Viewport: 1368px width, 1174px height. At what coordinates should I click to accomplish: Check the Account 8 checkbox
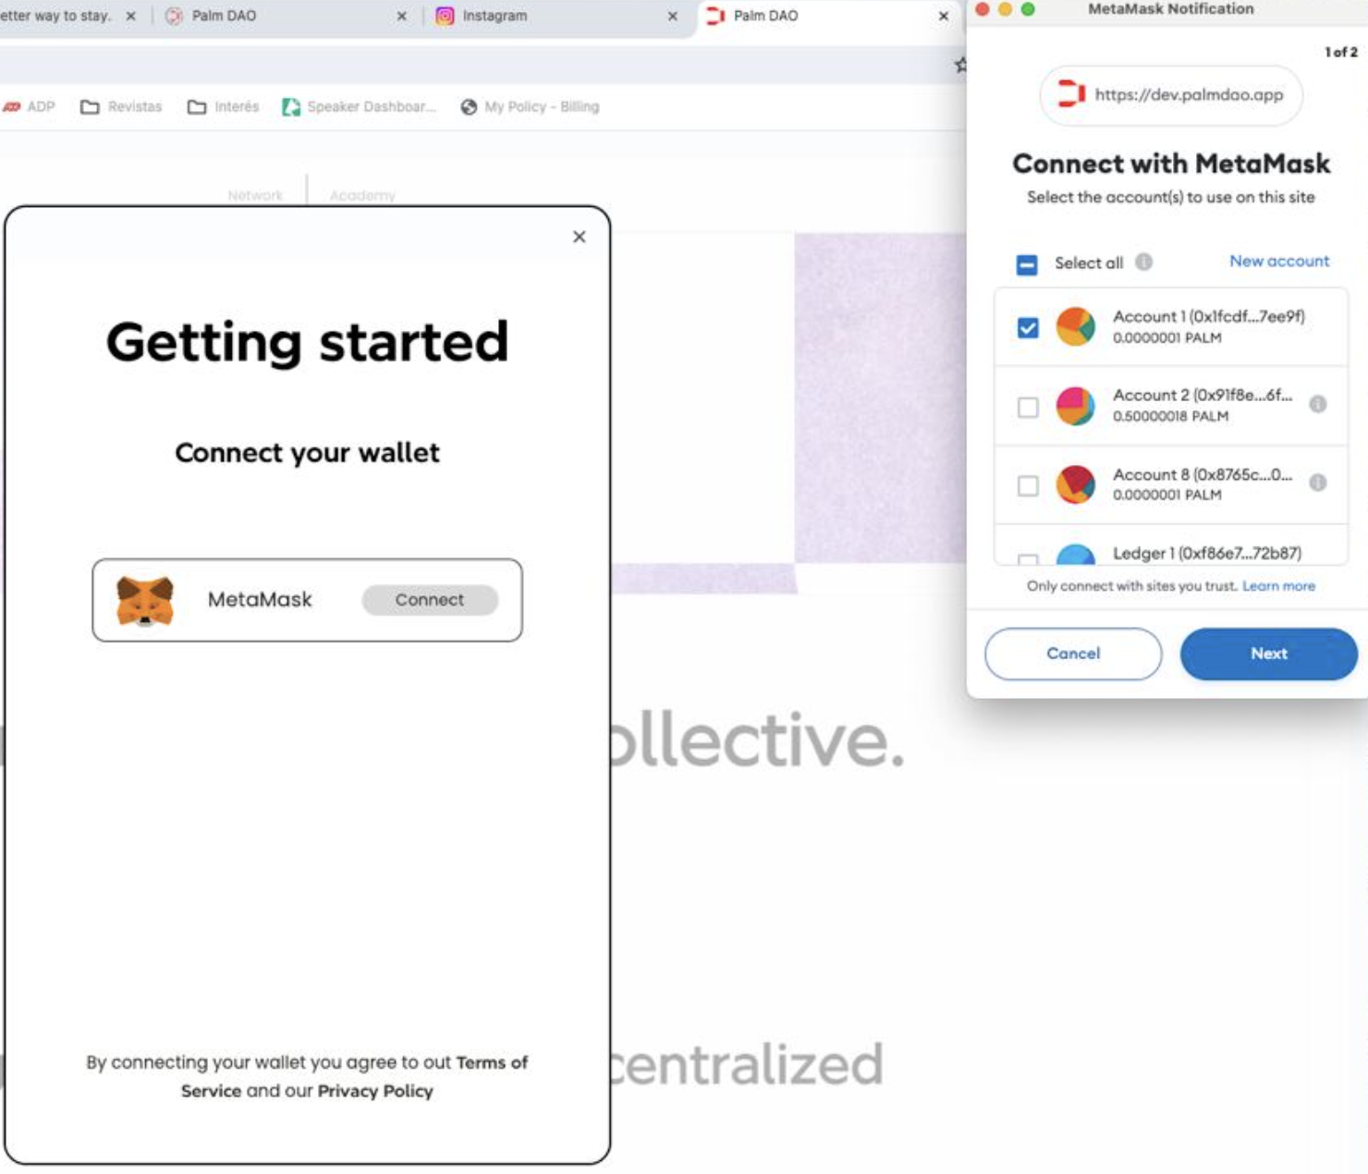click(x=1028, y=485)
